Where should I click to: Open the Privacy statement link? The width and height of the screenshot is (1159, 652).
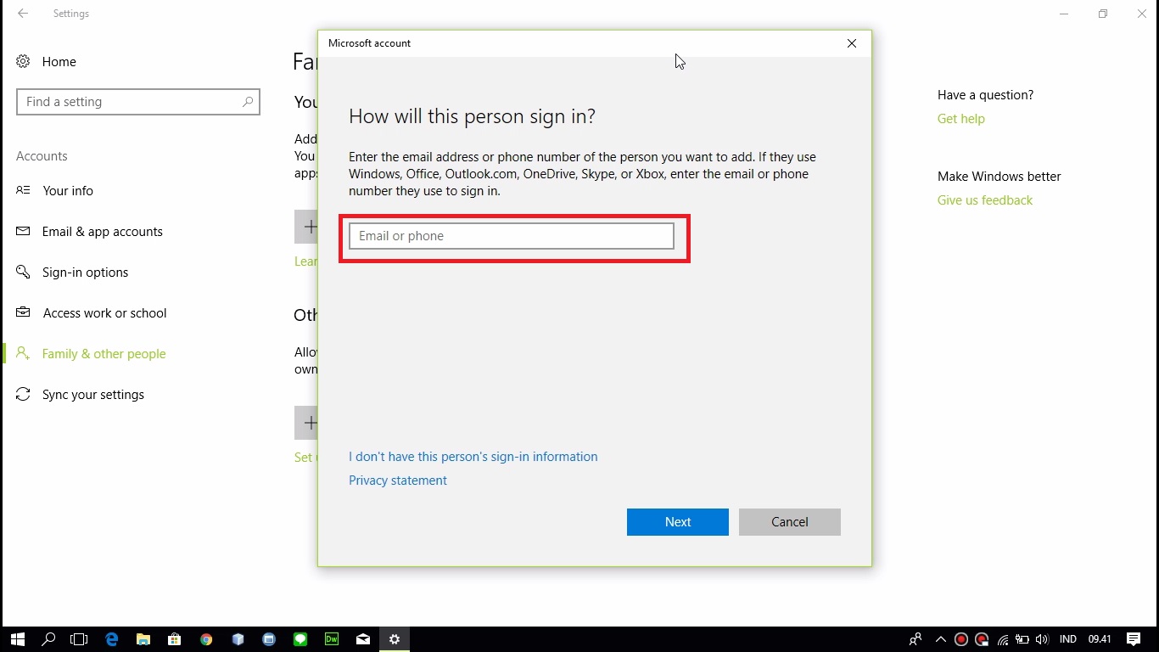tap(398, 481)
